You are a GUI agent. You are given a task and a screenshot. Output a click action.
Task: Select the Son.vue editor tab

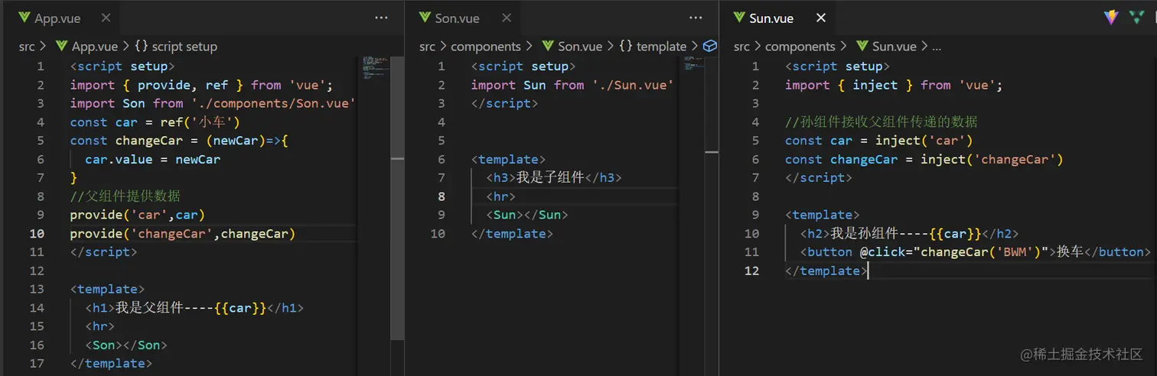coord(457,18)
